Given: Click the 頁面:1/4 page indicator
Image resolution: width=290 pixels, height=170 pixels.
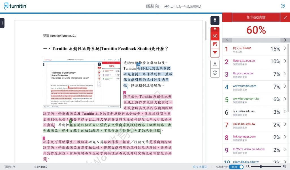Looking at the screenshot, I should point(10,167).
